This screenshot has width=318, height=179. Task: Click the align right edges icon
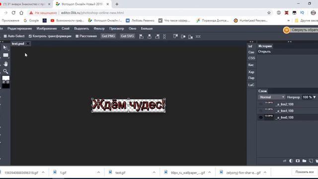click(157, 36)
